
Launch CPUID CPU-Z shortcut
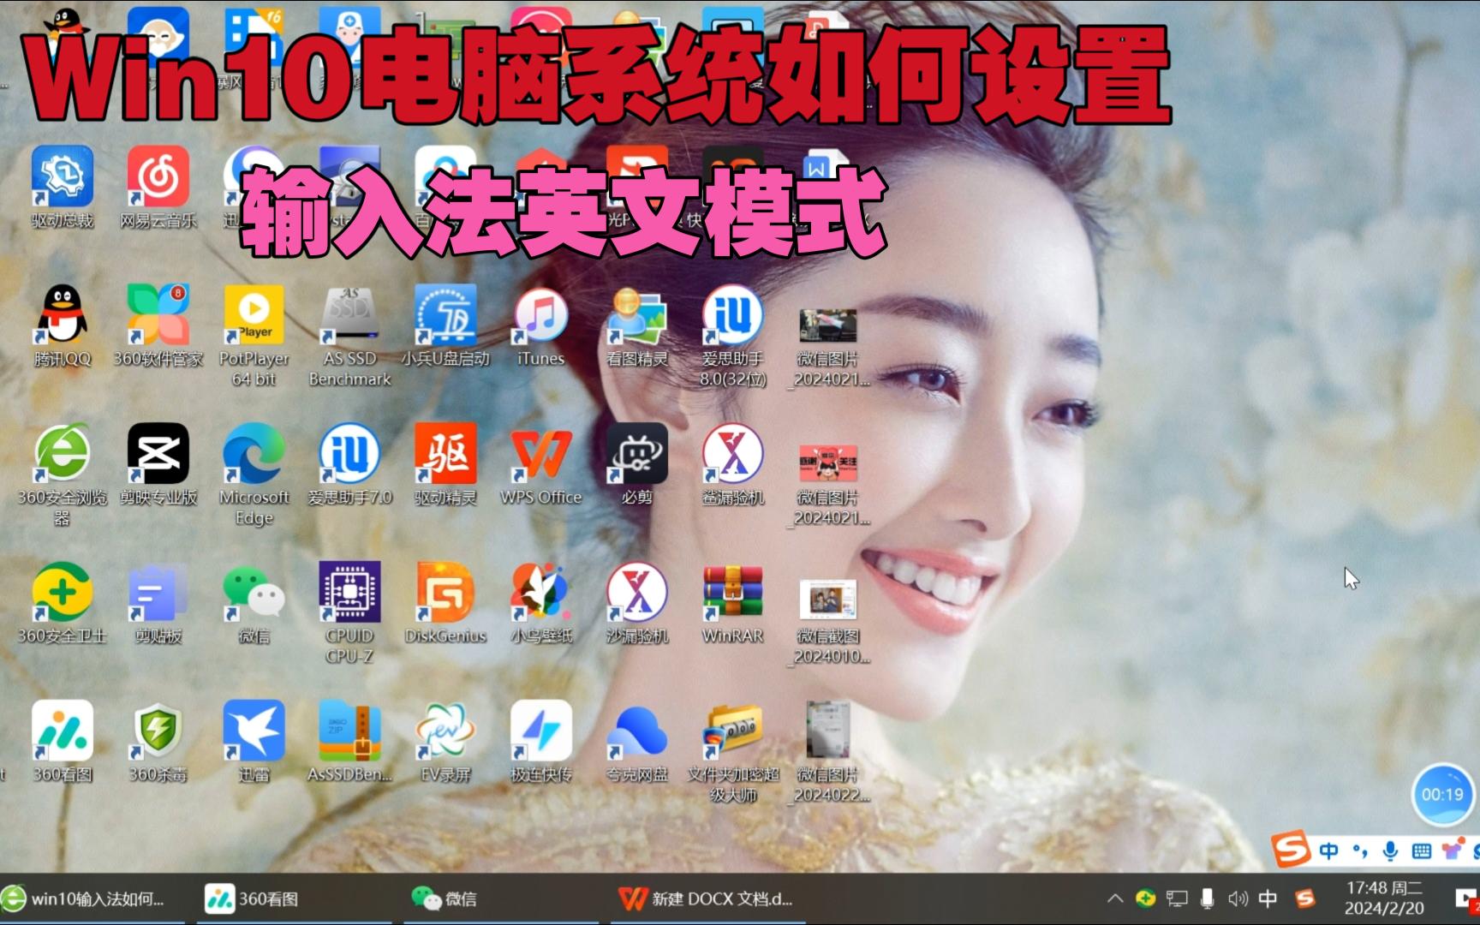point(350,613)
